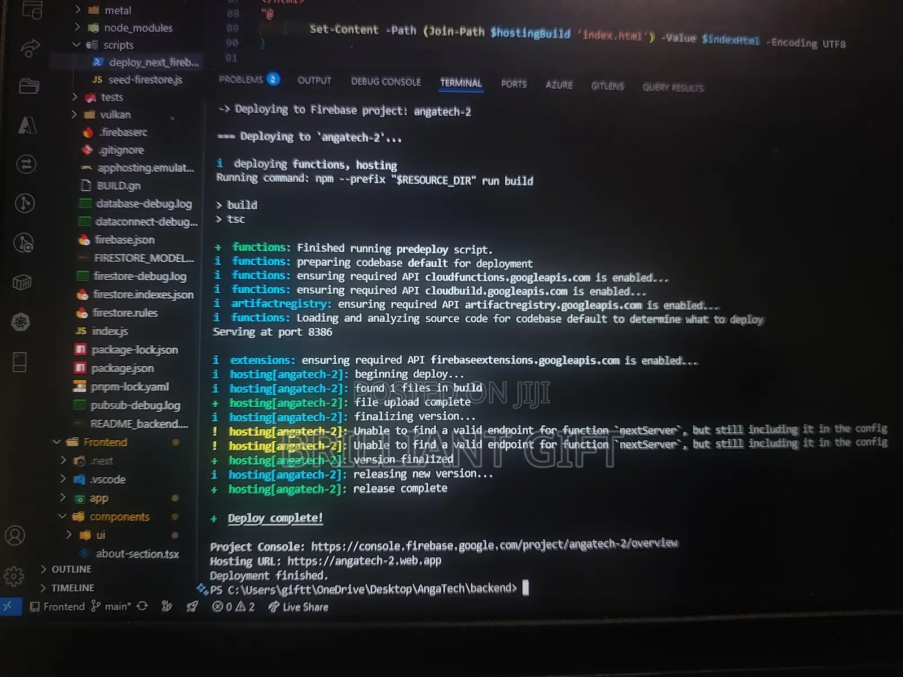Open the GITLENS panel tab
This screenshot has width=903, height=677.
[x=607, y=86]
